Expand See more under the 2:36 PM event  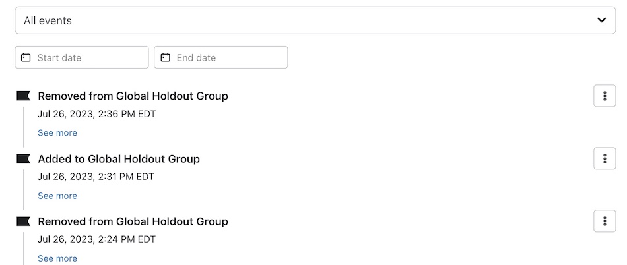(57, 133)
